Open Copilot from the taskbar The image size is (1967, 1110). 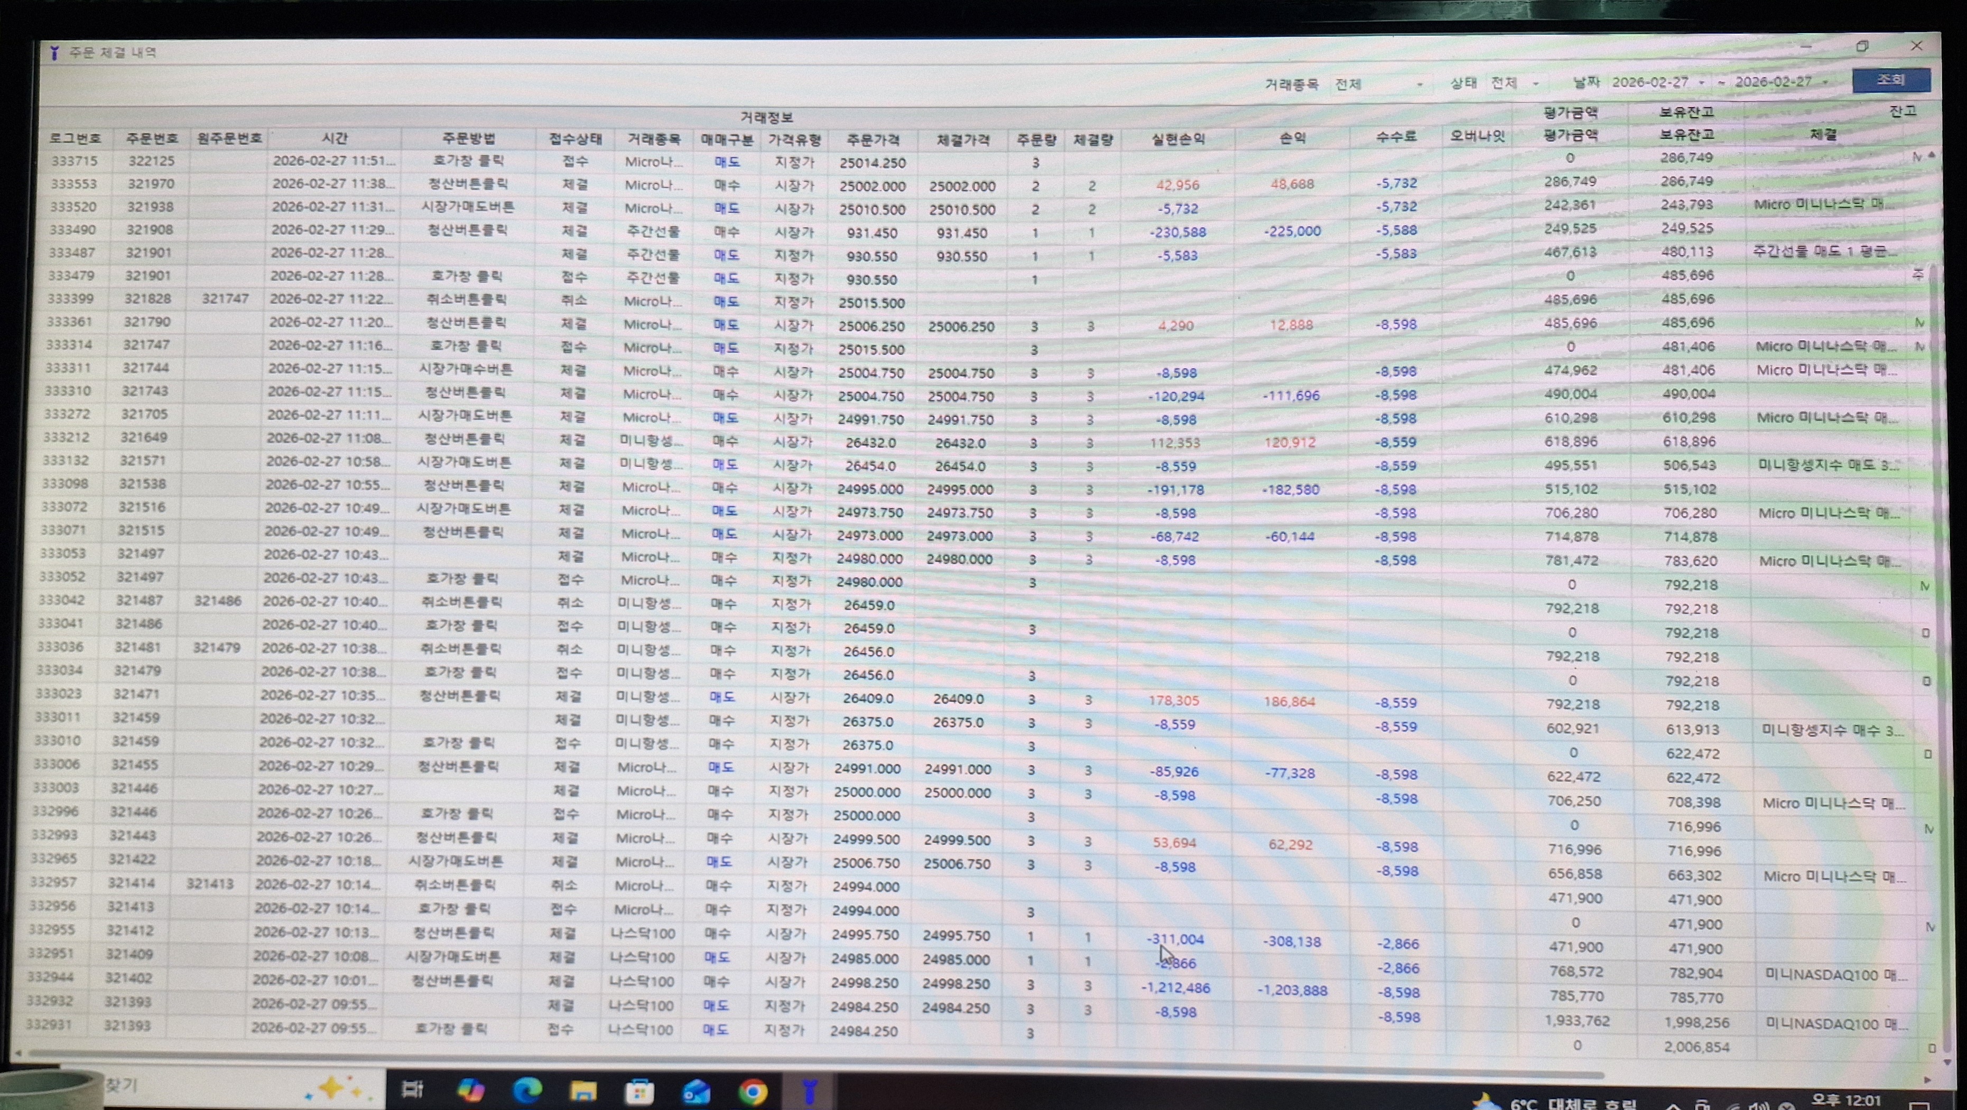pos(470,1089)
